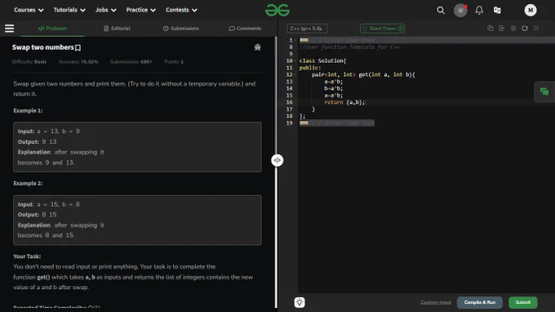Viewport: 555px width, 312px height.
Task: Switch to the Editorial tab
Action: (117, 29)
